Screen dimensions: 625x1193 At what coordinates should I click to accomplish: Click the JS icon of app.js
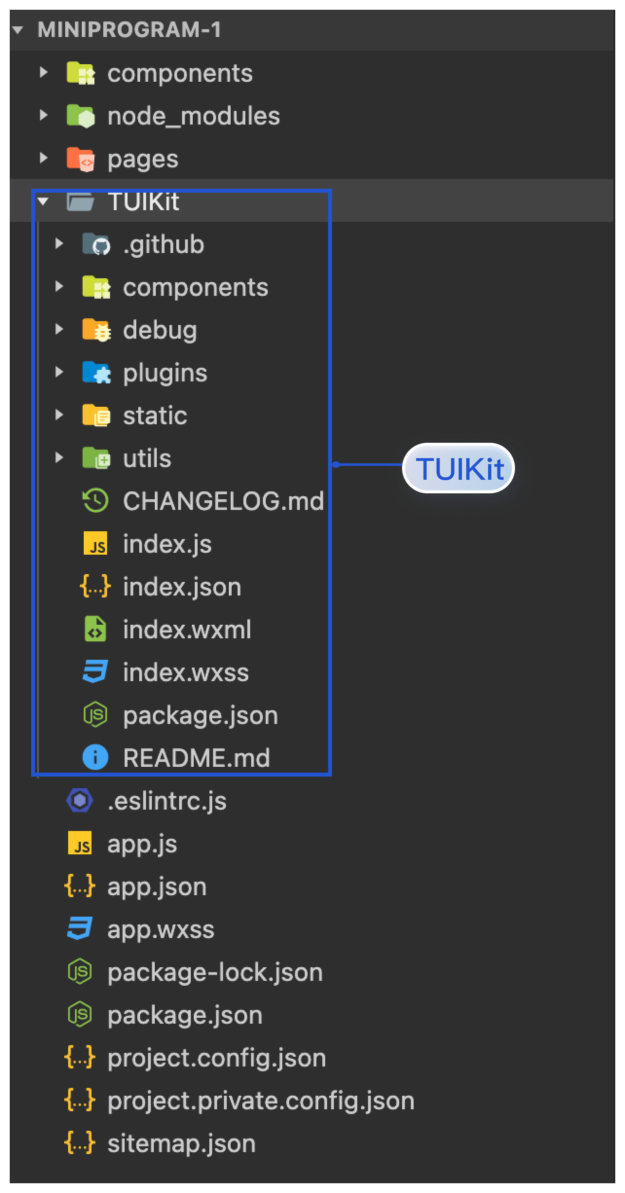80,843
